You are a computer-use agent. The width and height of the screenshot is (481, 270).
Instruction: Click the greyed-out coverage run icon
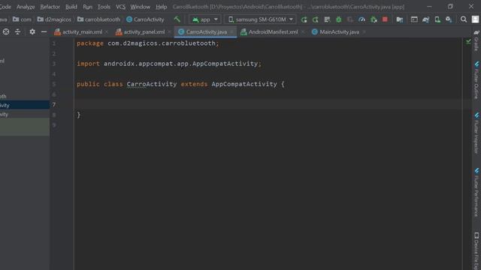tap(350, 19)
